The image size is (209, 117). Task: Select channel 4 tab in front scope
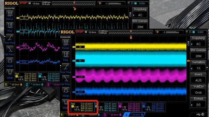point(134,115)
